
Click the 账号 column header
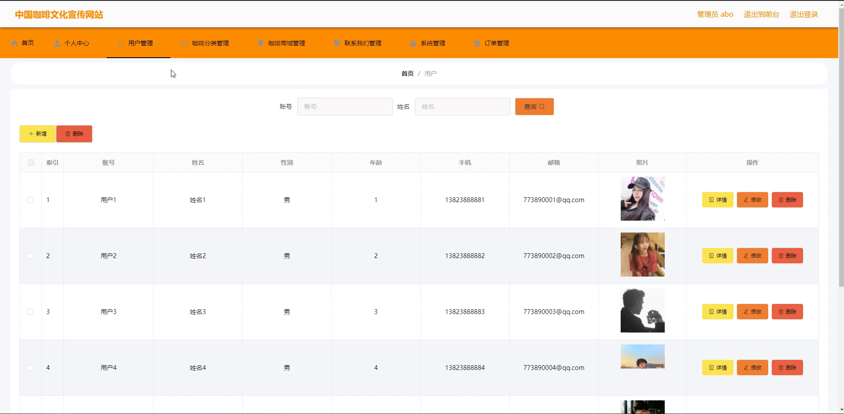[x=108, y=163]
